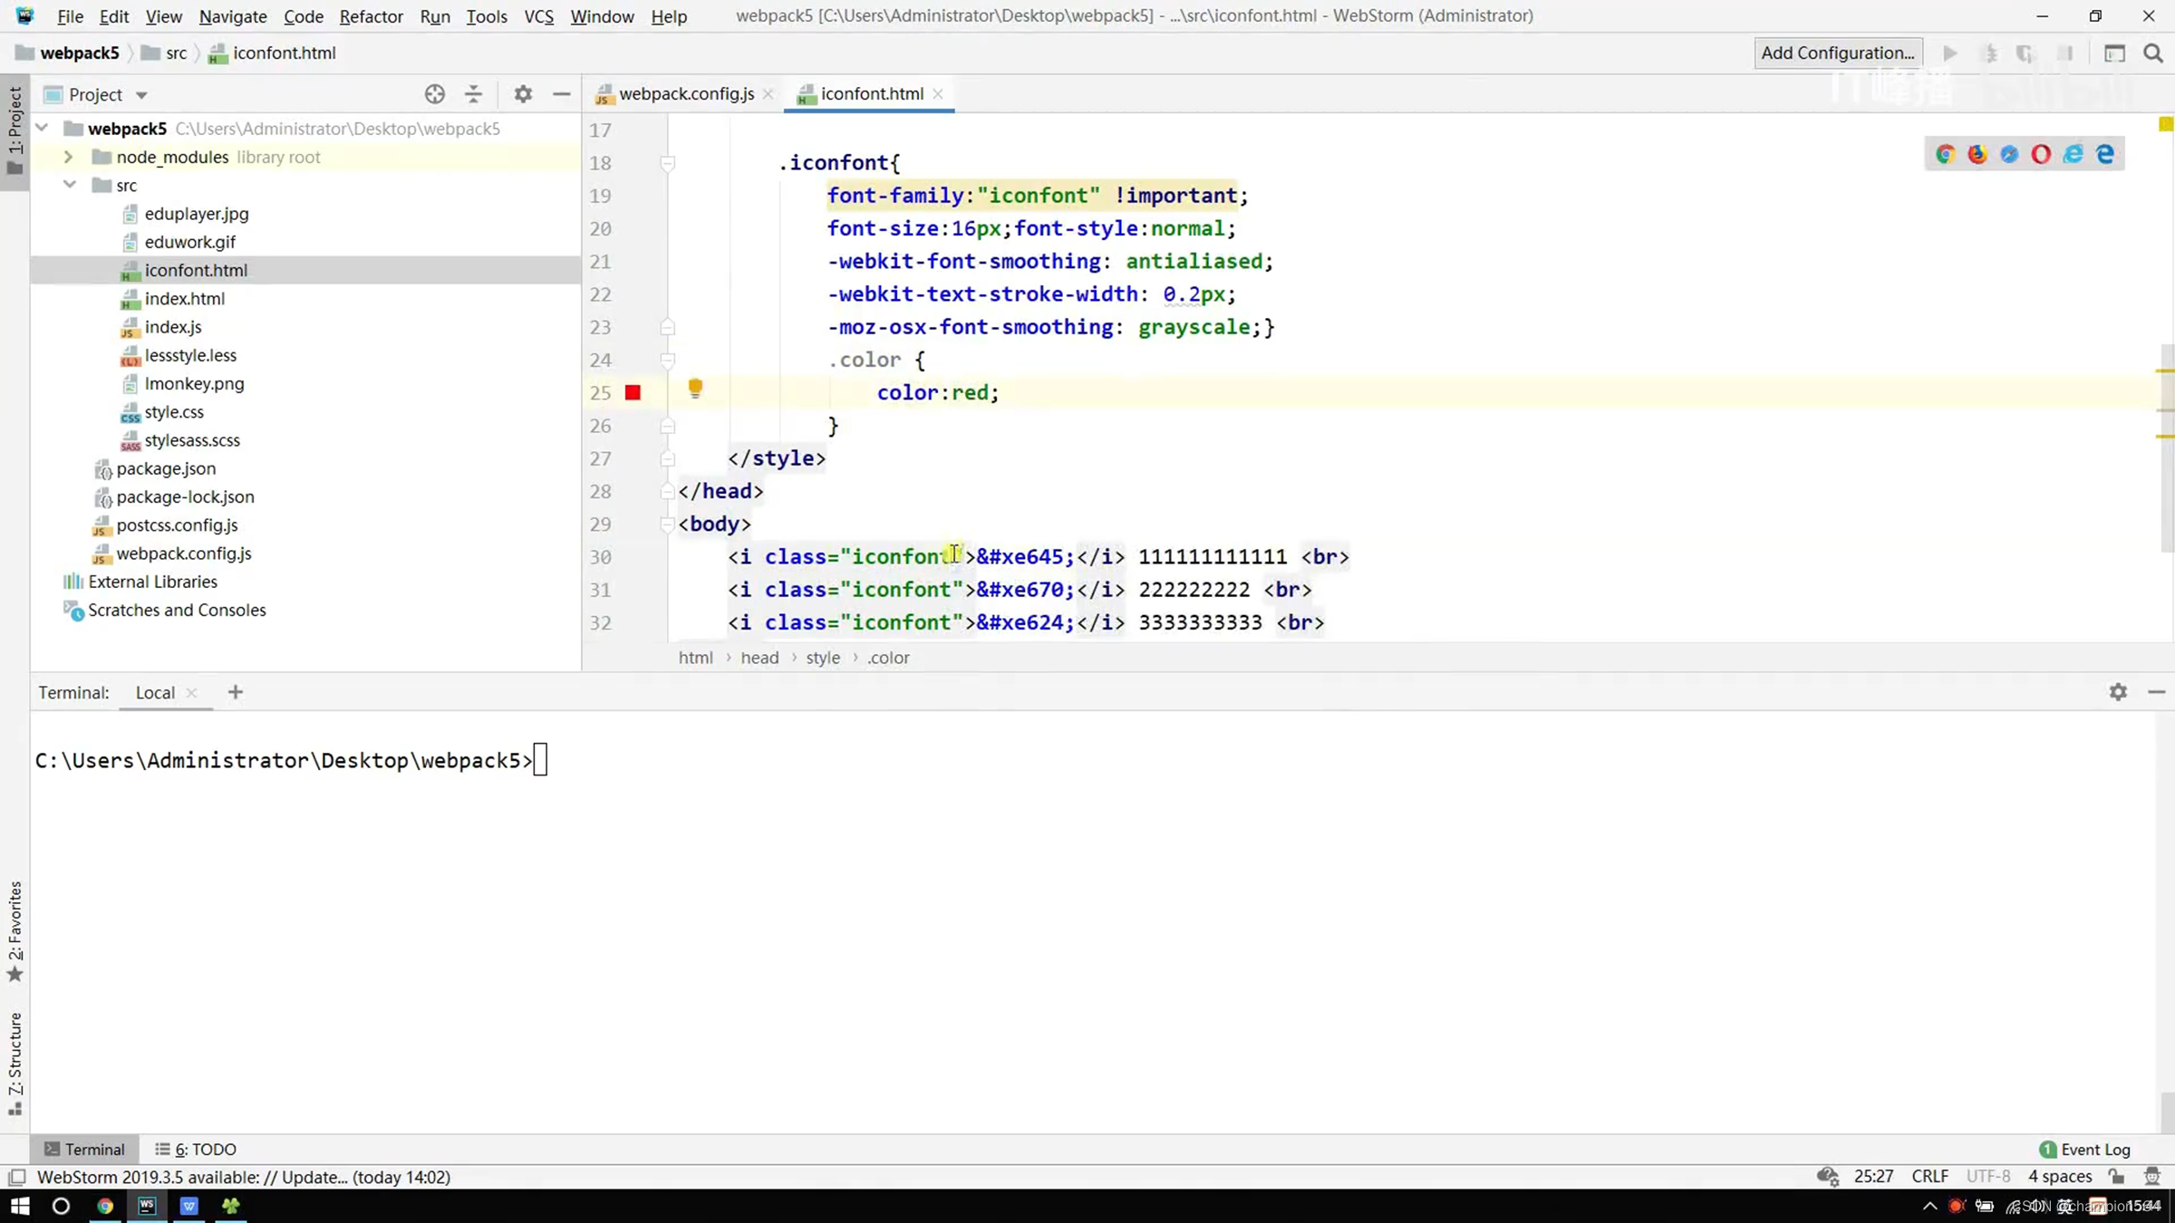Click .color breadcrumb below editor
This screenshot has width=2175, height=1223.
(x=888, y=658)
